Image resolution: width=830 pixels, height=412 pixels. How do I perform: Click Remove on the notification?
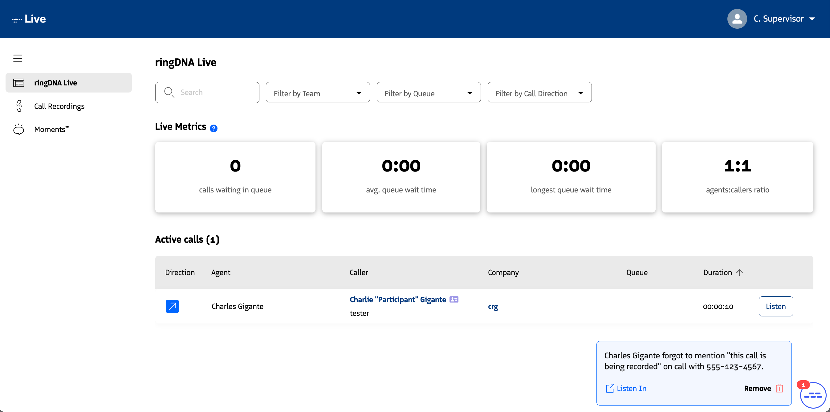(757, 388)
